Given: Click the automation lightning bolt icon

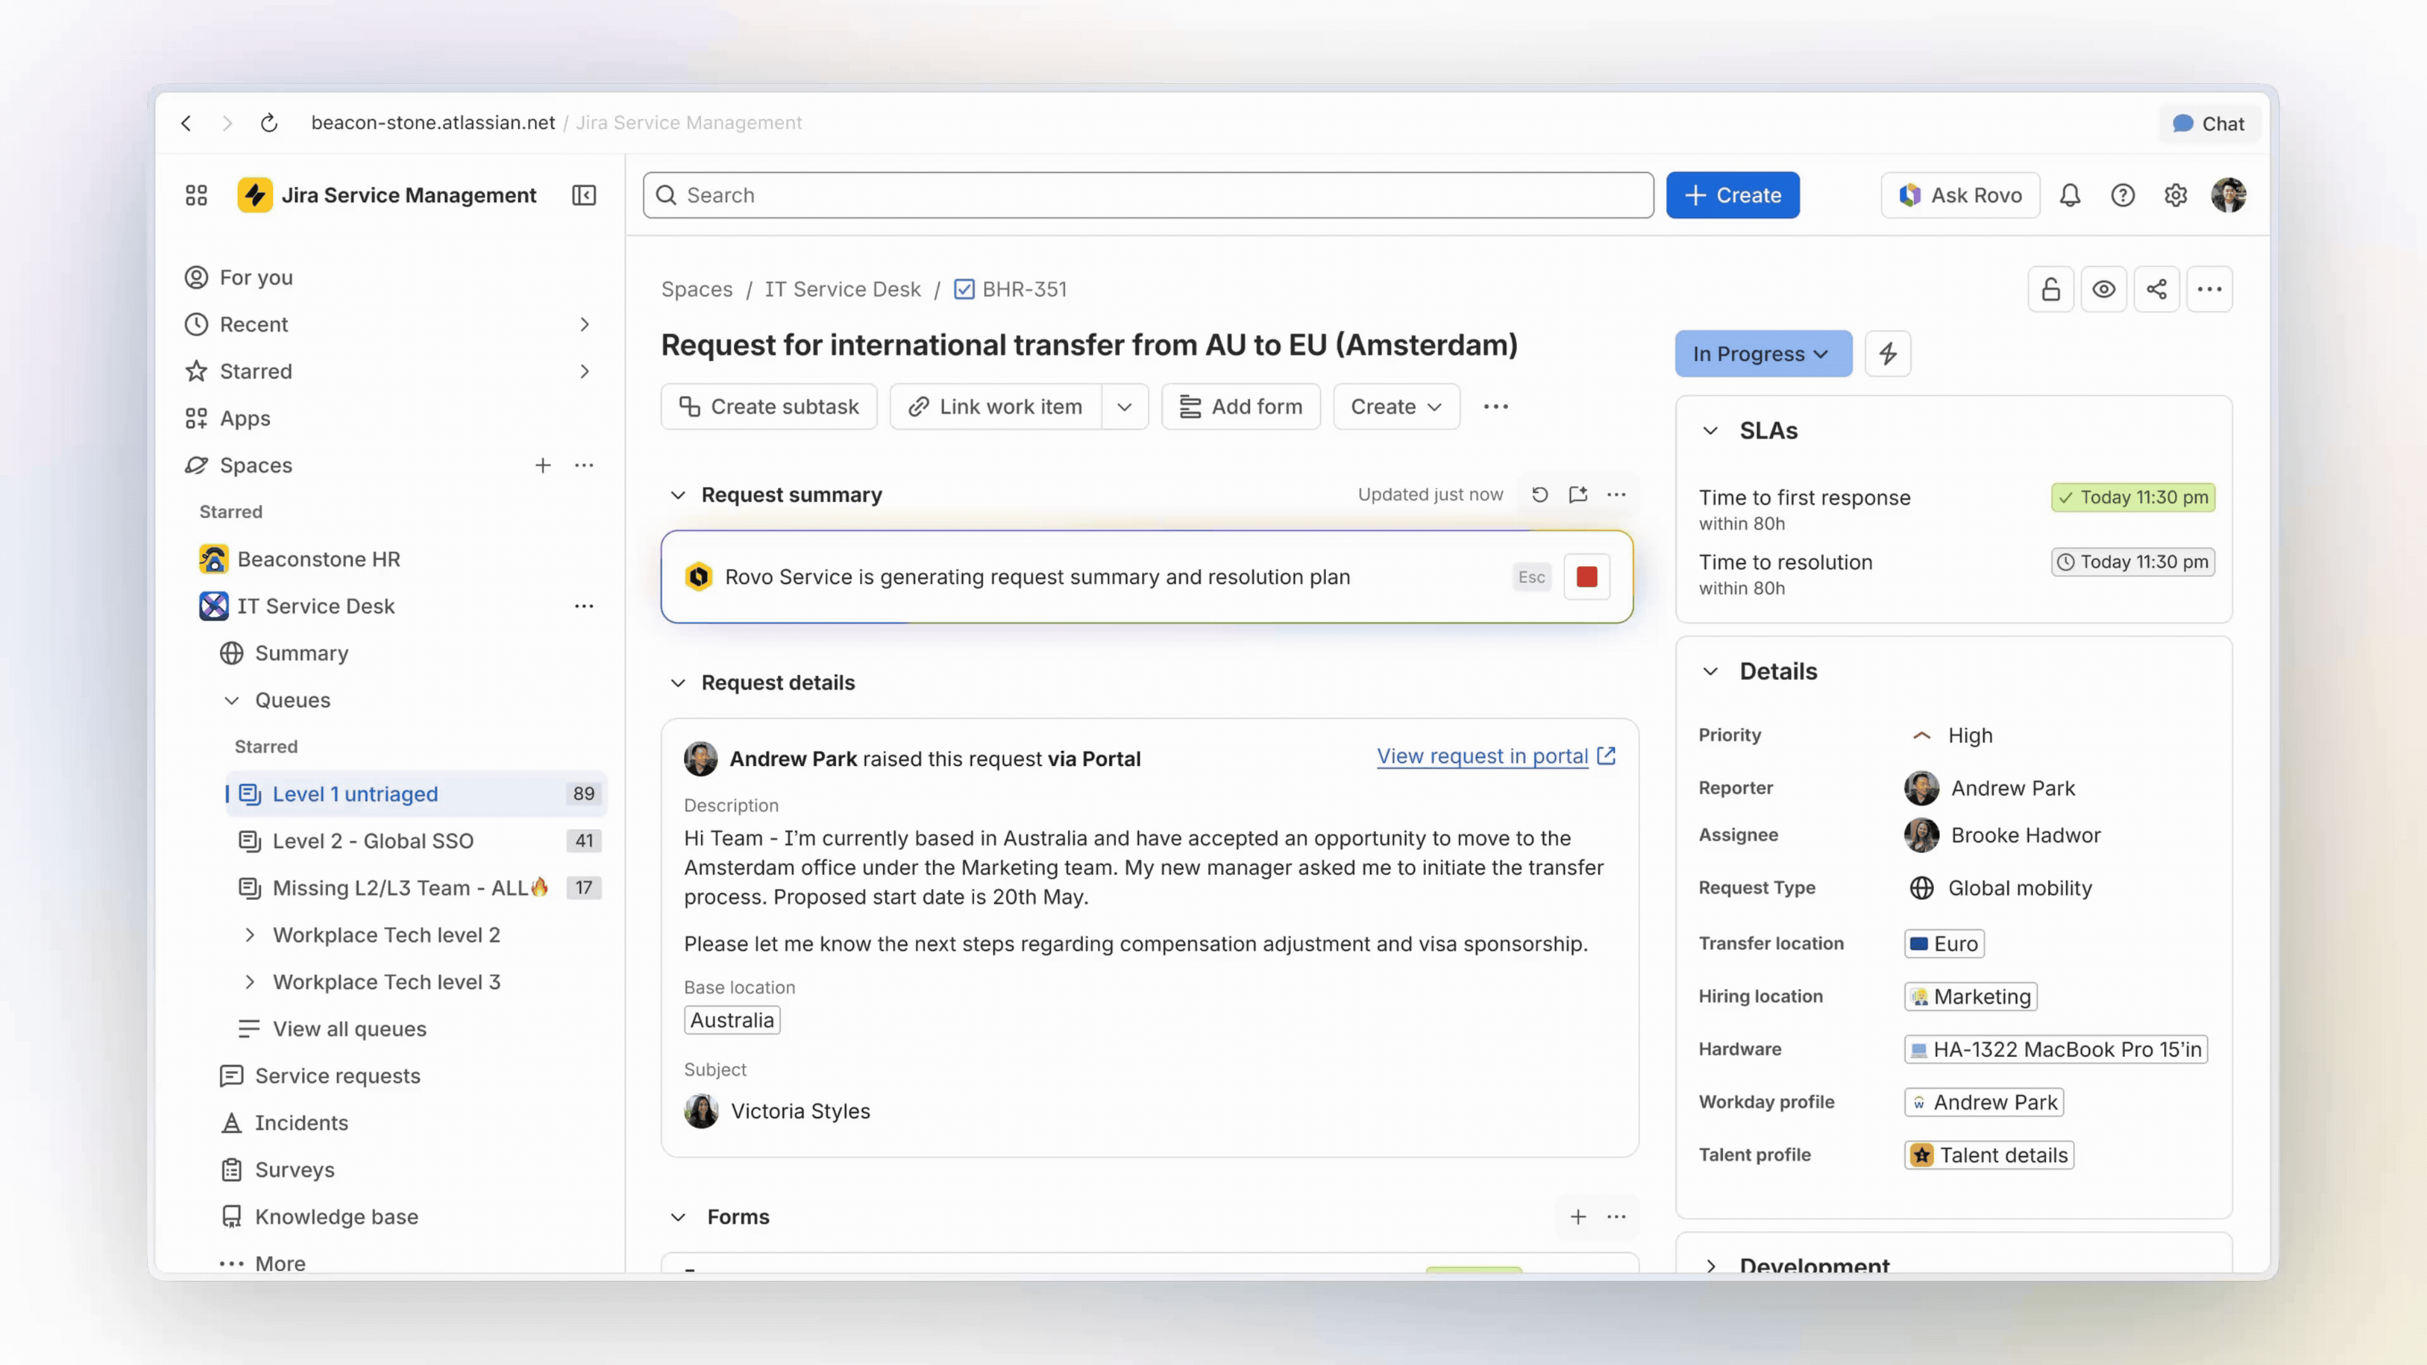Looking at the screenshot, I should (x=1888, y=353).
